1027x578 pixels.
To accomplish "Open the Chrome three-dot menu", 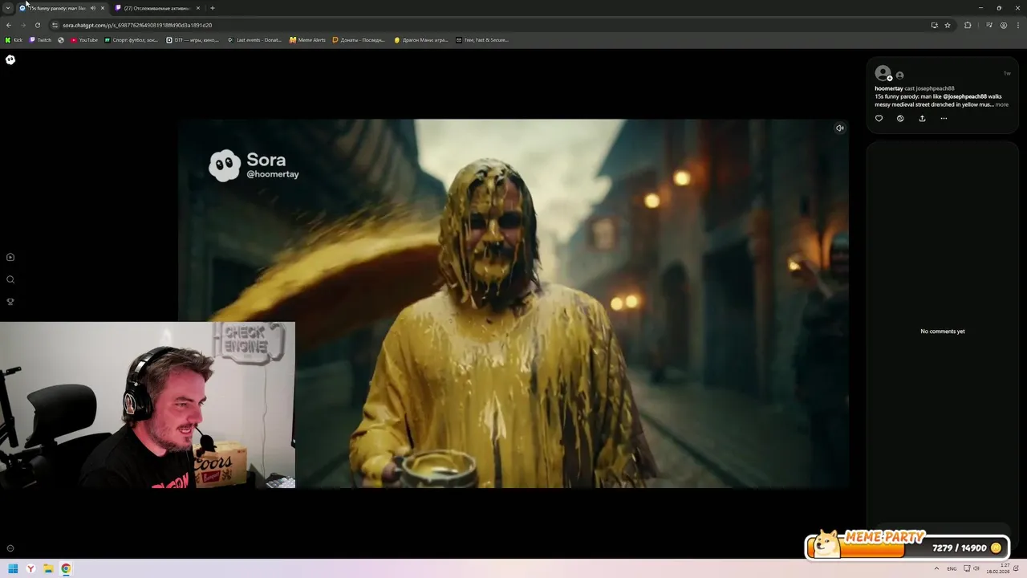I will point(1018,25).
